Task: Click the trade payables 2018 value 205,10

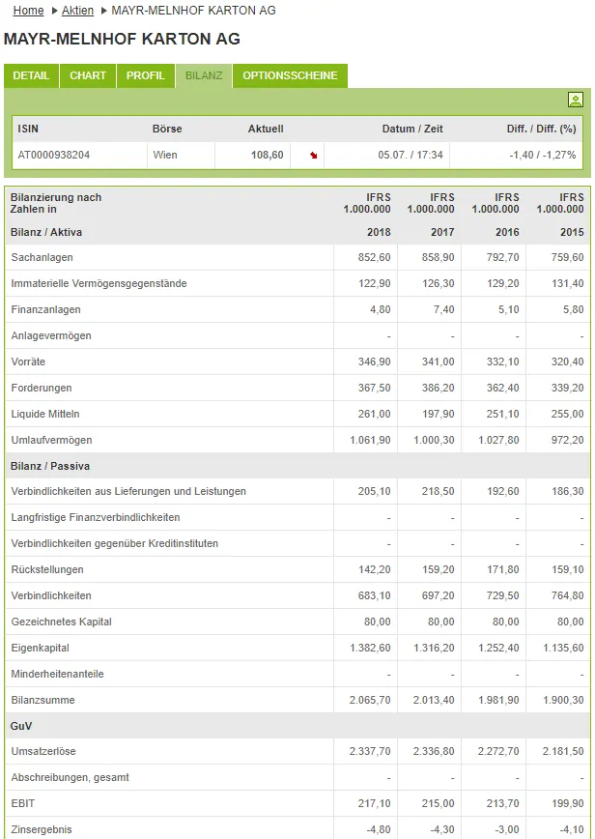Action: pos(374,491)
